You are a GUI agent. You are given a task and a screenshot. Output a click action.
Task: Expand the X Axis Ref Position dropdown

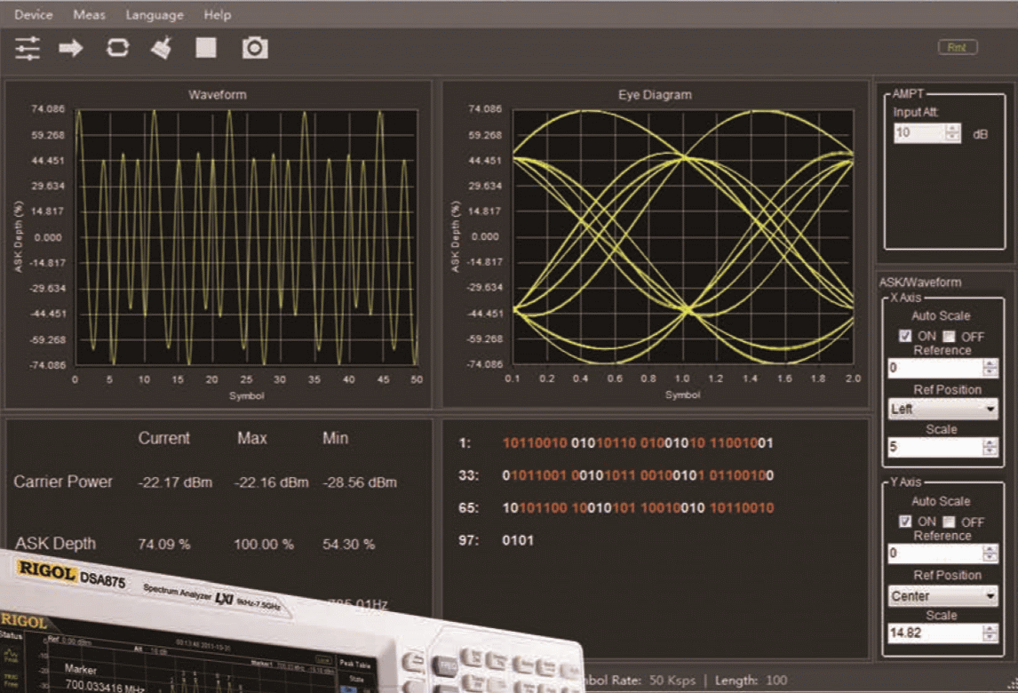click(x=990, y=410)
